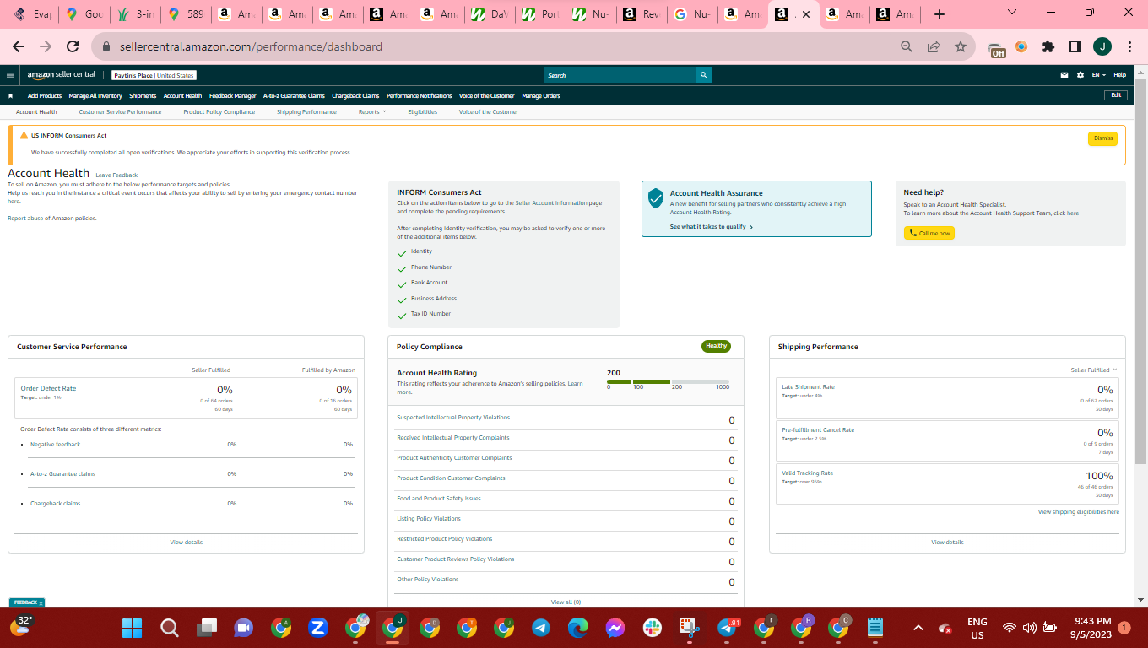Screen dimensions: 1148x648
Task: Open the Chrome extensions puzzle icon
Action: point(1048,46)
